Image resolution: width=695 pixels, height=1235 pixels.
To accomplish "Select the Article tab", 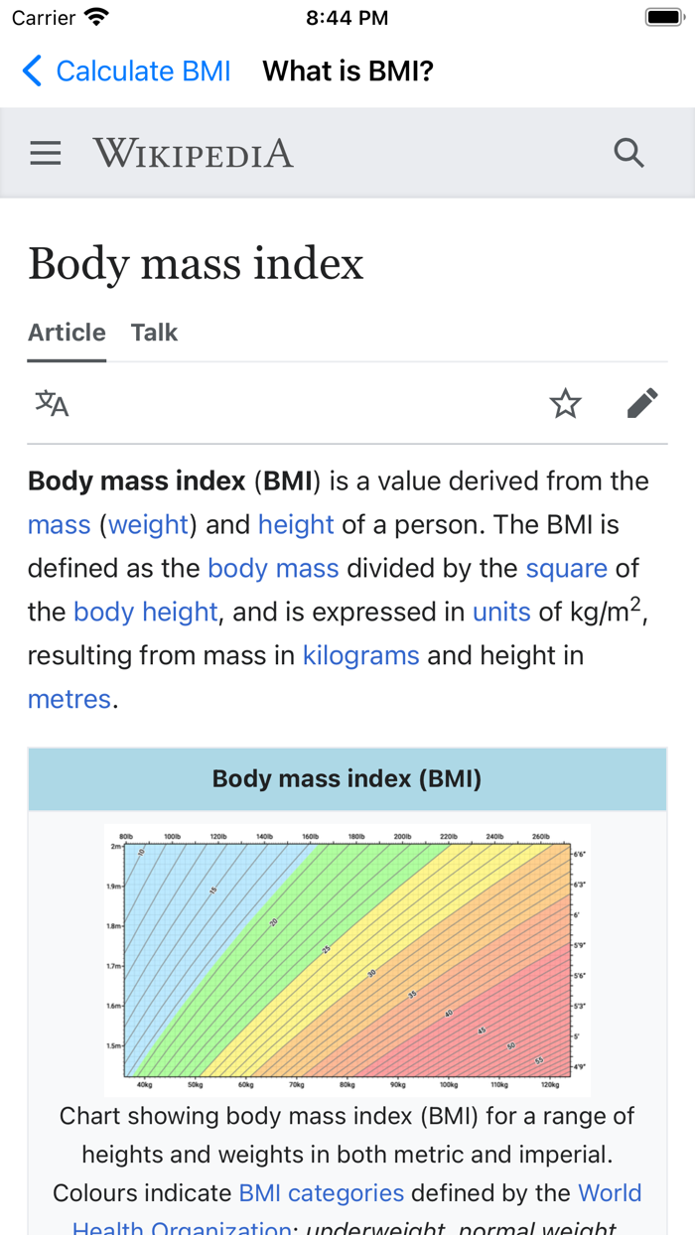I will 66,332.
